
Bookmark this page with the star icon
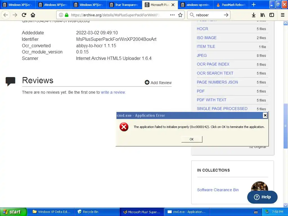(180, 15)
